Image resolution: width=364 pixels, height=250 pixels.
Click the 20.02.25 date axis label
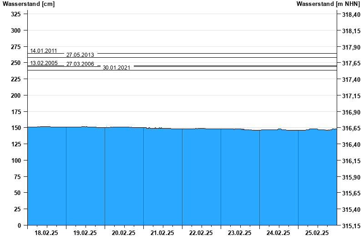point(124,233)
